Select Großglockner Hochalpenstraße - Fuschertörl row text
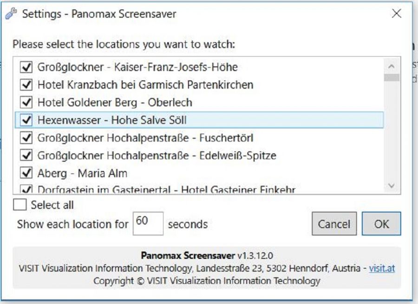This screenshot has width=418, height=304. click(145, 138)
